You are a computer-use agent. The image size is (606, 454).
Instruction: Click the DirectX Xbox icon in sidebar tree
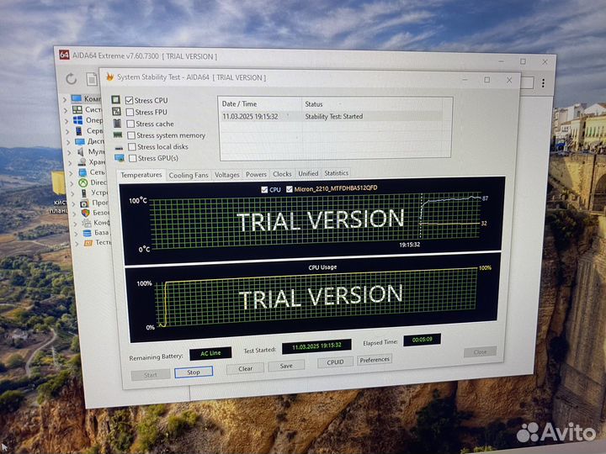83,182
